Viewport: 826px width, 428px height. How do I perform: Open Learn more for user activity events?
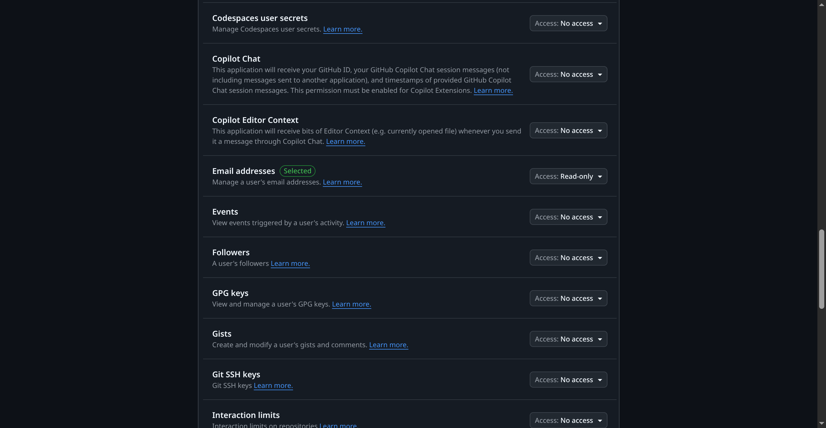[x=366, y=223]
